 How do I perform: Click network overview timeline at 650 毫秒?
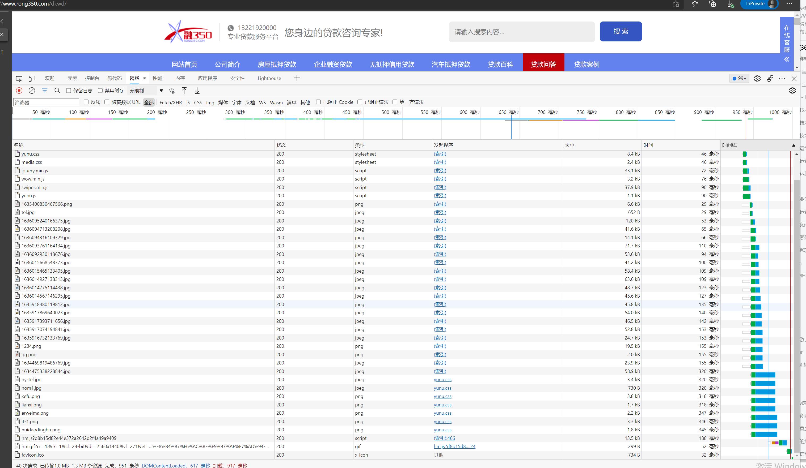coord(509,112)
